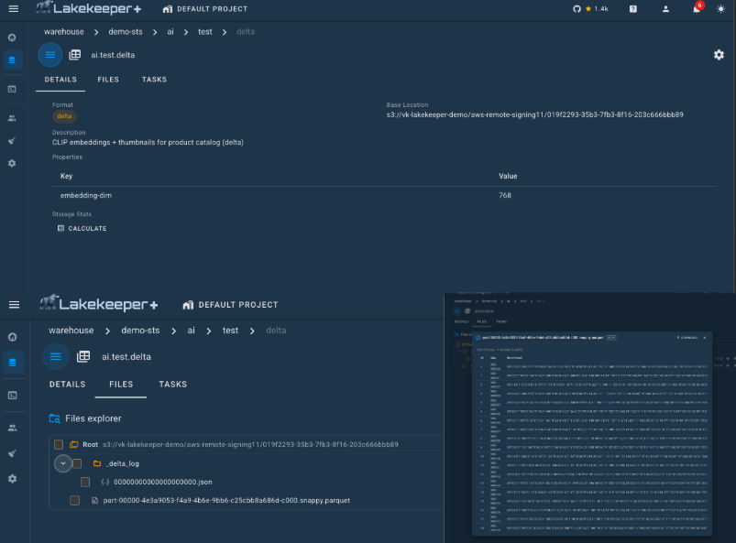The width and height of the screenshot is (736, 543).
Task: Toggle the light/dark theme sun icon
Action: [721, 9]
